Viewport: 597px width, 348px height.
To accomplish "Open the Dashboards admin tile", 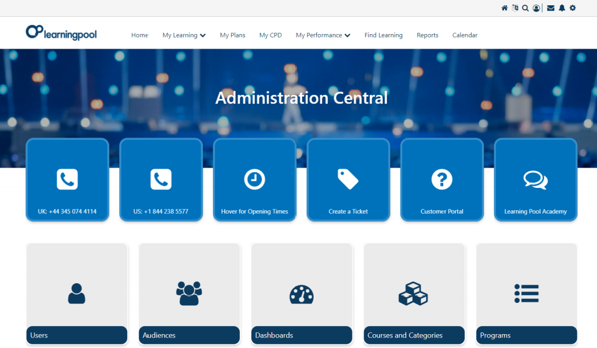I will [x=301, y=294].
